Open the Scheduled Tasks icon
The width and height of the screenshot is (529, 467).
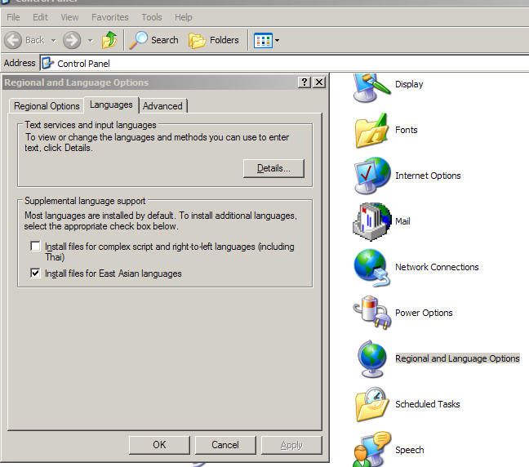(x=371, y=404)
